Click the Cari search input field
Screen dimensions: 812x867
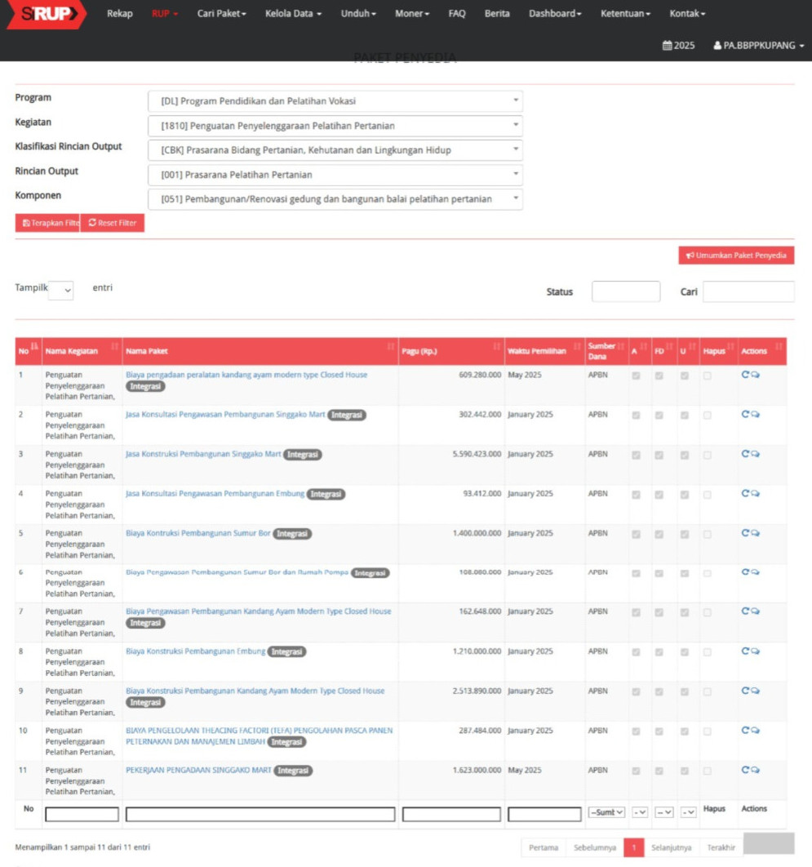tap(748, 291)
